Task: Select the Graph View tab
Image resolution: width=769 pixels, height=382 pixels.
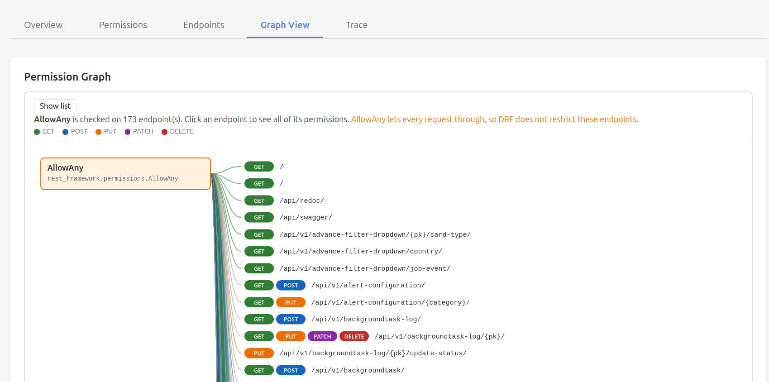Action: point(285,25)
